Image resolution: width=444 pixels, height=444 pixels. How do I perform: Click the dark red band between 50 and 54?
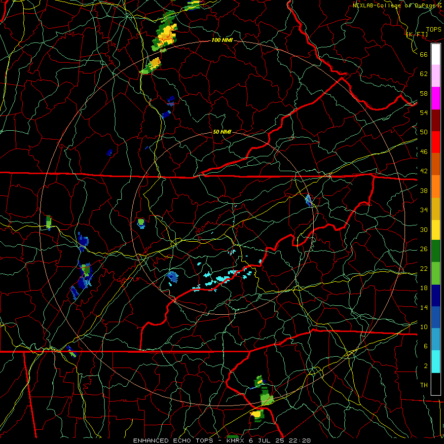pyautogui.click(x=436, y=120)
